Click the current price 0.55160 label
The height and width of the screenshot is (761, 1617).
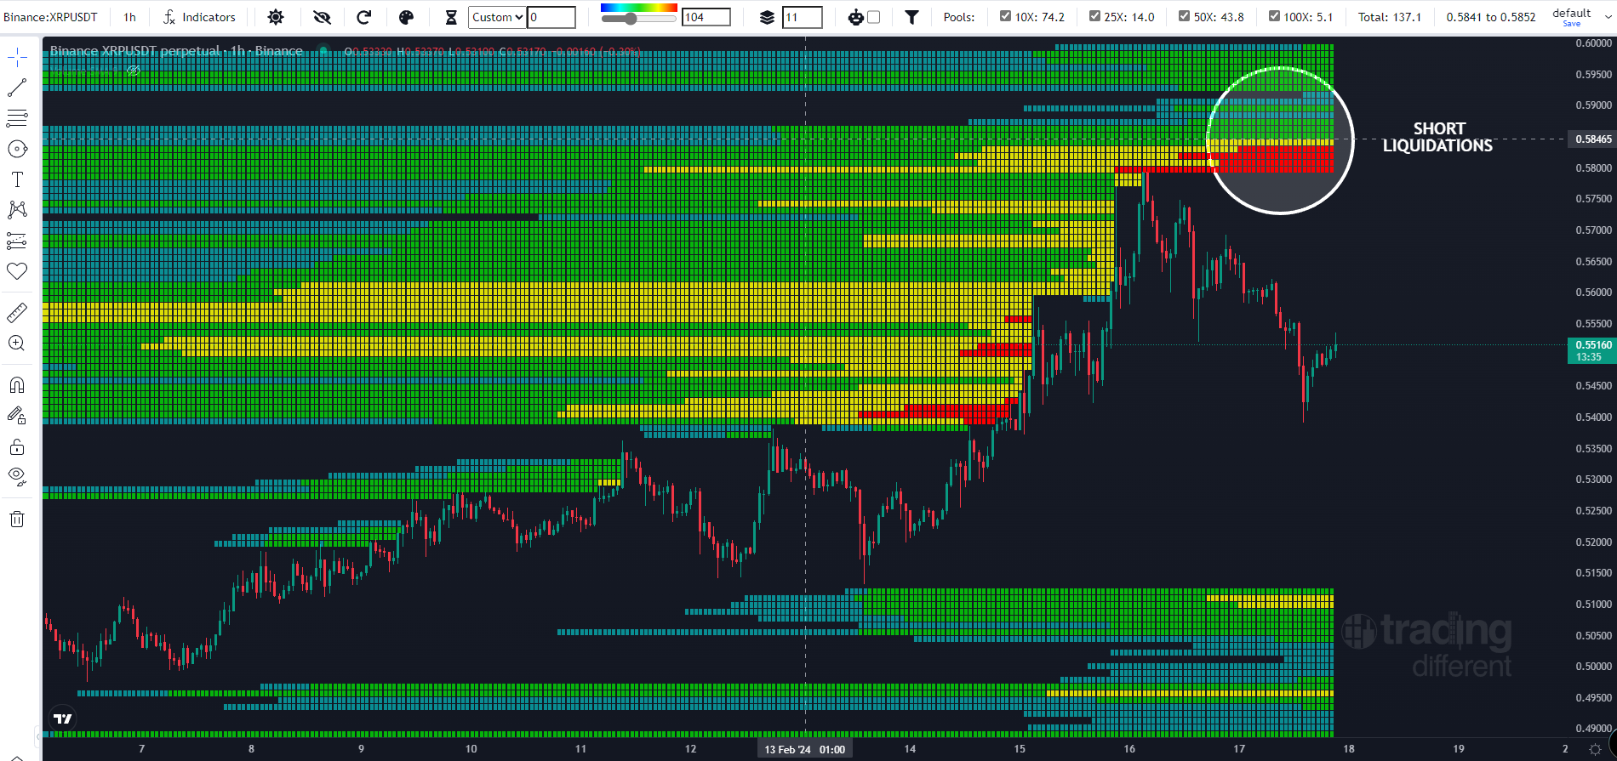pos(1591,350)
